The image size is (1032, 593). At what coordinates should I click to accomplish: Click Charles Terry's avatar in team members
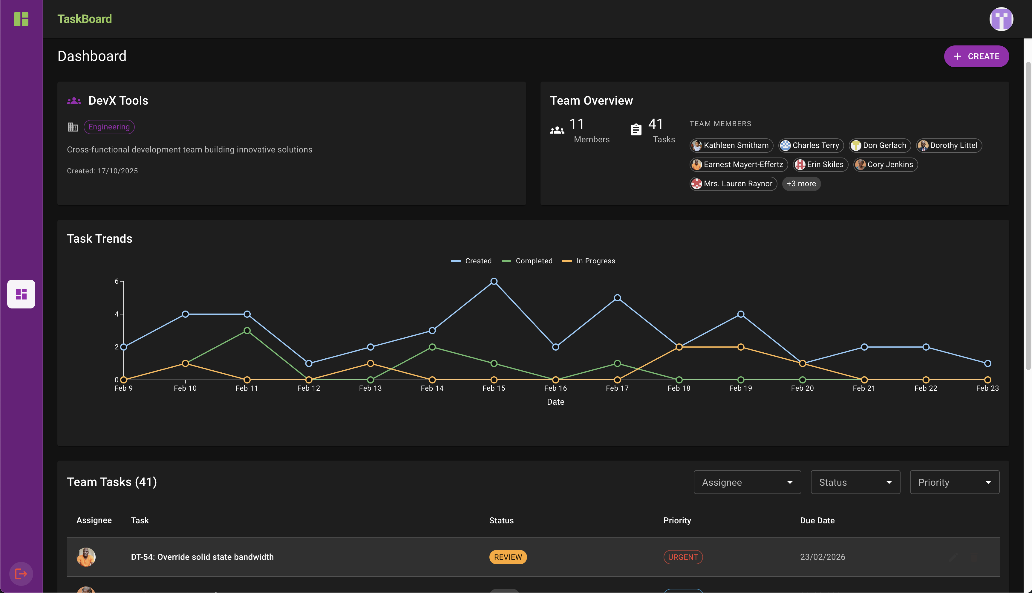click(x=785, y=145)
